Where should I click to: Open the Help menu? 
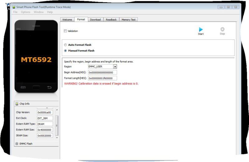click(x=50, y=12)
